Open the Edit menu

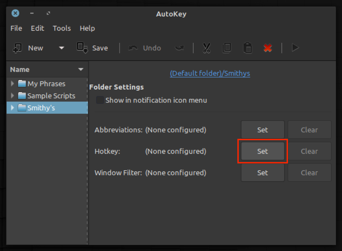[37, 28]
